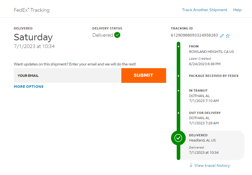Click the large delivered checkmark circle on timeline
252x175 pixels.
178,138
